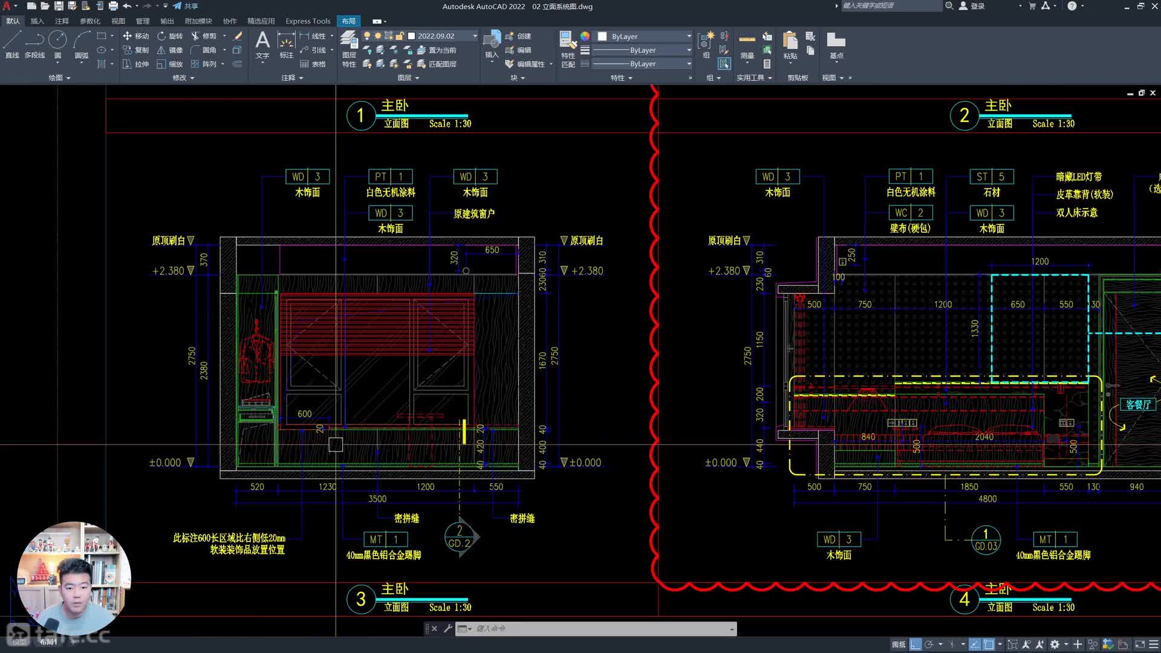Choose the 镜像 mirror tool
1161x653 pixels.
[x=169, y=50]
